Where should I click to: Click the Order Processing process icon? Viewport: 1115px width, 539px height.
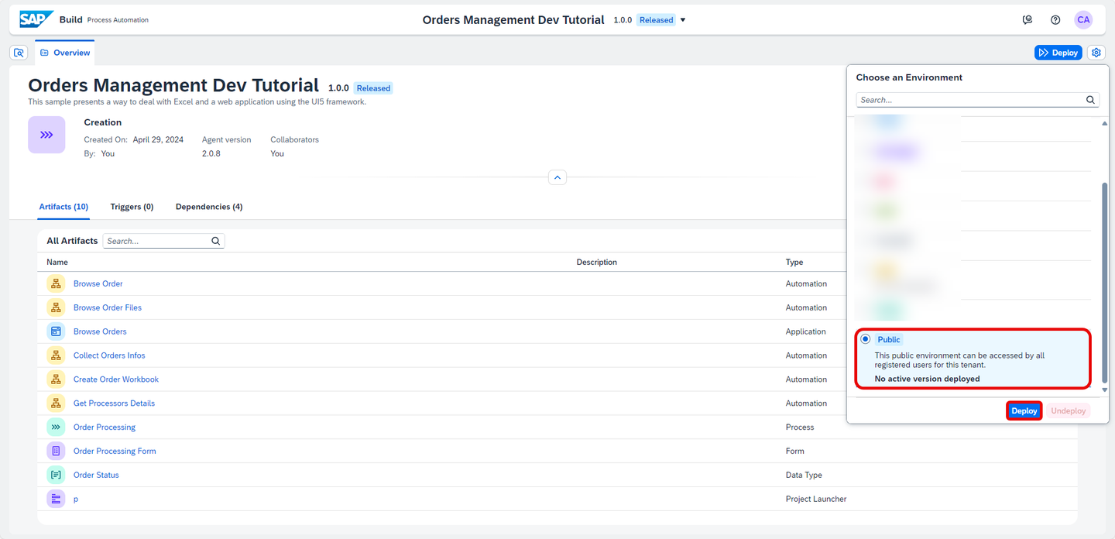click(x=56, y=427)
